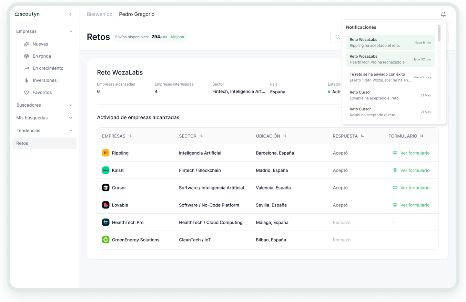The width and height of the screenshot is (466, 302).
Task: Go to Nuevas companies
Action: [40, 44]
